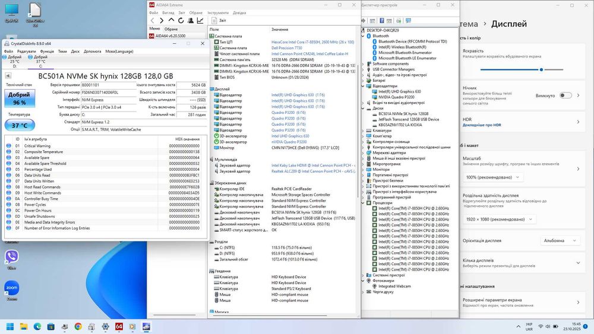
Task: Open the Масштаб 100% dropdown
Action: tap(492, 177)
